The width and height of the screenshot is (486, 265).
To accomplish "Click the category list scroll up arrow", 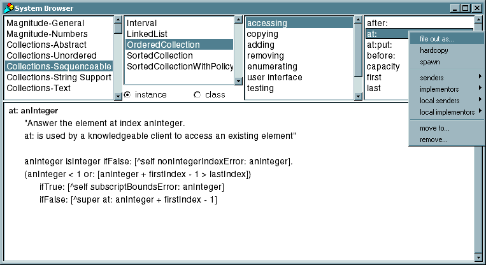I will tap(117, 20).
